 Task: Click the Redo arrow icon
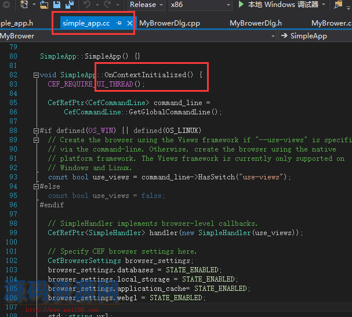coord(108,5)
